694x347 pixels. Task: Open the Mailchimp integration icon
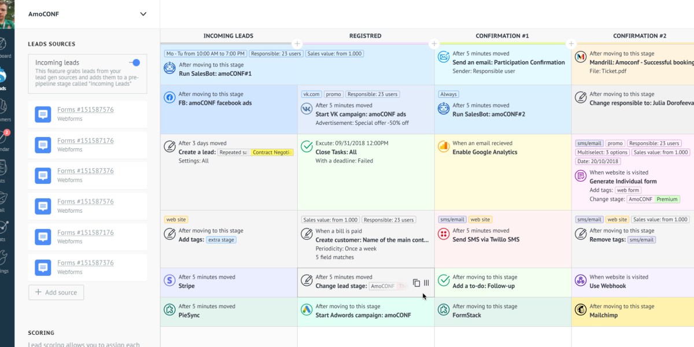(x=581, y=310)
